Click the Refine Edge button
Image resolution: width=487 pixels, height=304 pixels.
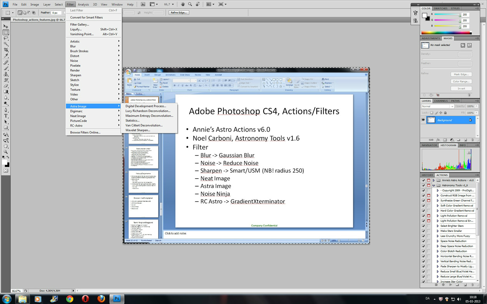(179, 13)
